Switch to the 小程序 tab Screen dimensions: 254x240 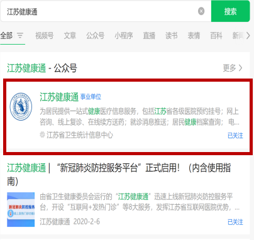124,36
